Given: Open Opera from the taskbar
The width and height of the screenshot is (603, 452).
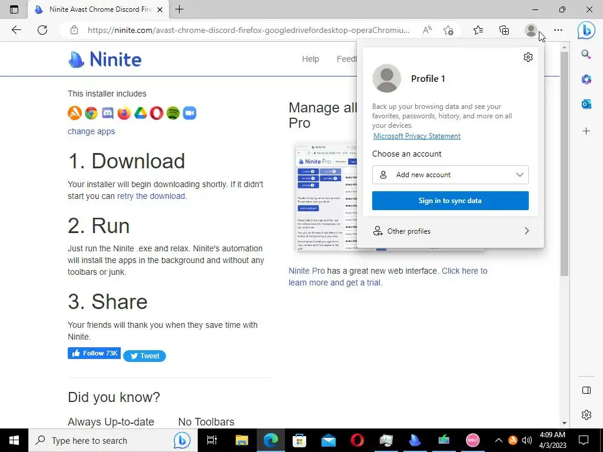Looking at the screenshot, I should click(x=357, y=440).
